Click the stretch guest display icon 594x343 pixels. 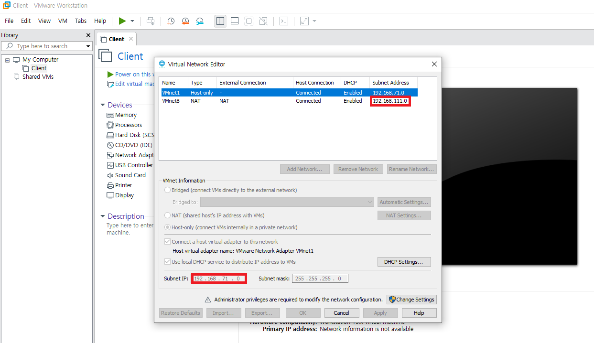(x=304, y=21)
